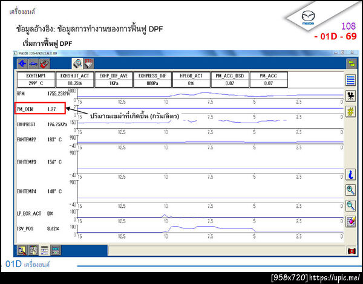This screenshot has height=284, width=363.
Task: Click the blue back arrow icon
Action: 22,63
